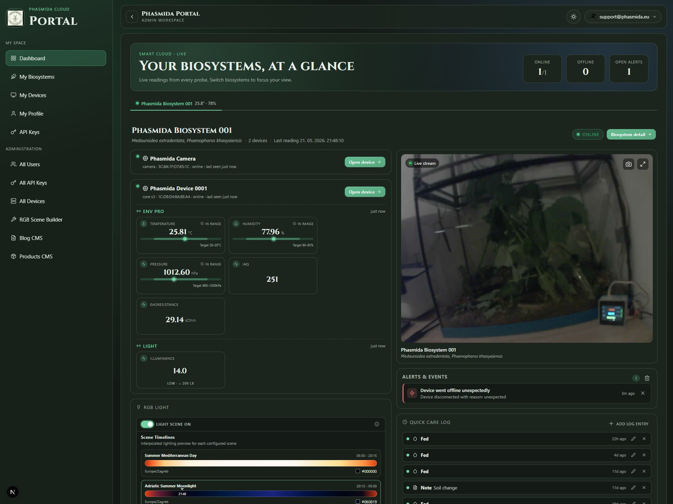Click the droplet icon on Humidity card
This screenshot has height=504, width=673.
(236, 224)
